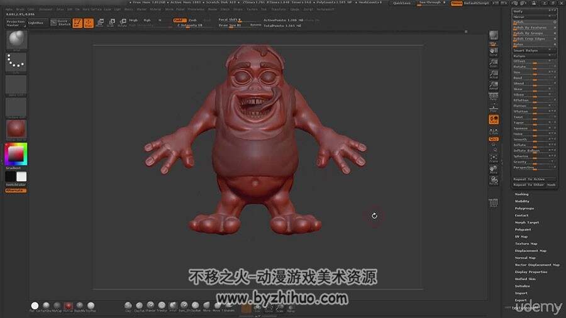
Task: Select the ClayBuildup brush
Action: point(196,305)
